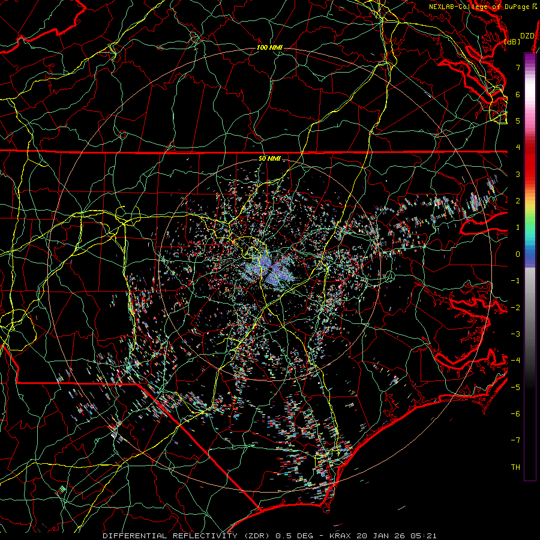Click the 50 NMI range ring label

pos(269,158)
